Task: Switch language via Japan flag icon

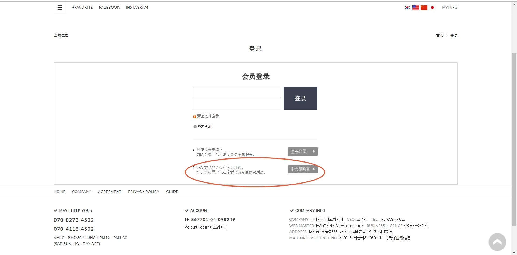Action: (x=432, y=8)
